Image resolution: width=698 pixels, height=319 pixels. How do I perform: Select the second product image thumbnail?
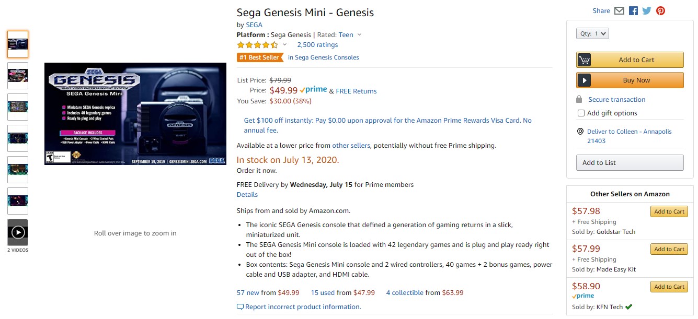coord(18,76)
